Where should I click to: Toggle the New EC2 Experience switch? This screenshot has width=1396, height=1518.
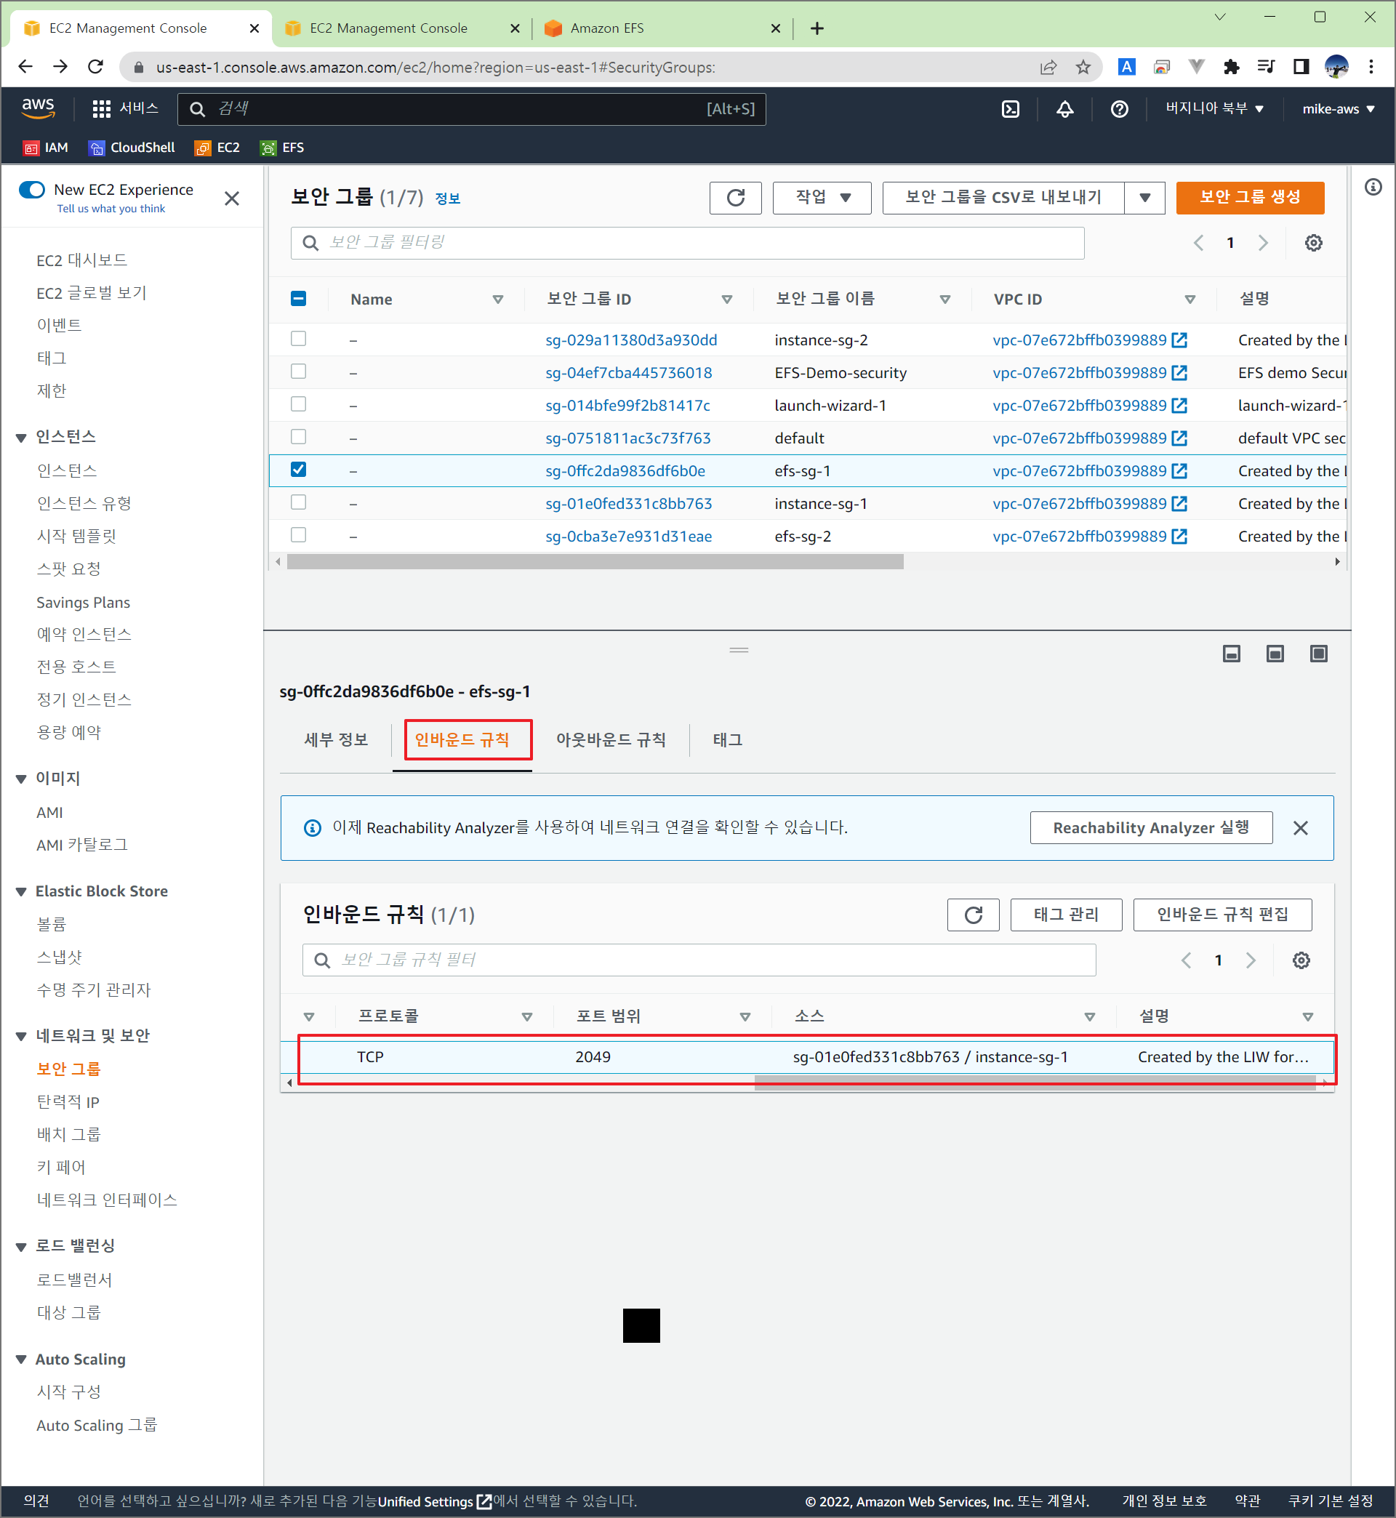[x=33, y=190]
